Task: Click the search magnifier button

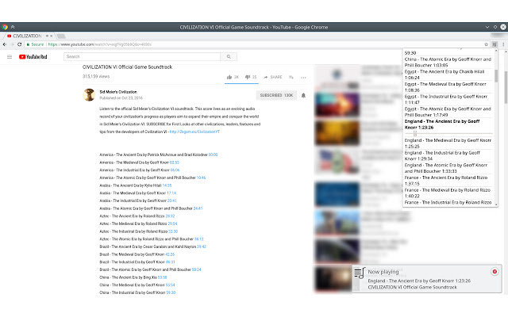Action: pyautogui.click(x=229, y=56)
